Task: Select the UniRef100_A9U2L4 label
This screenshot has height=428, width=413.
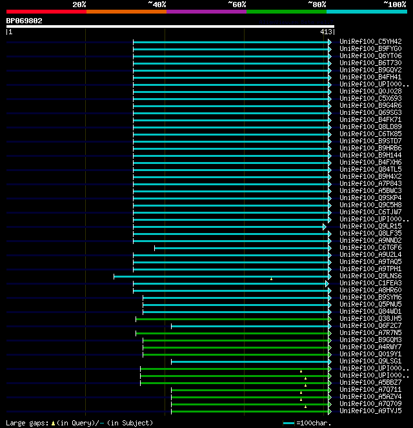Action: click(x=370, y=254)
